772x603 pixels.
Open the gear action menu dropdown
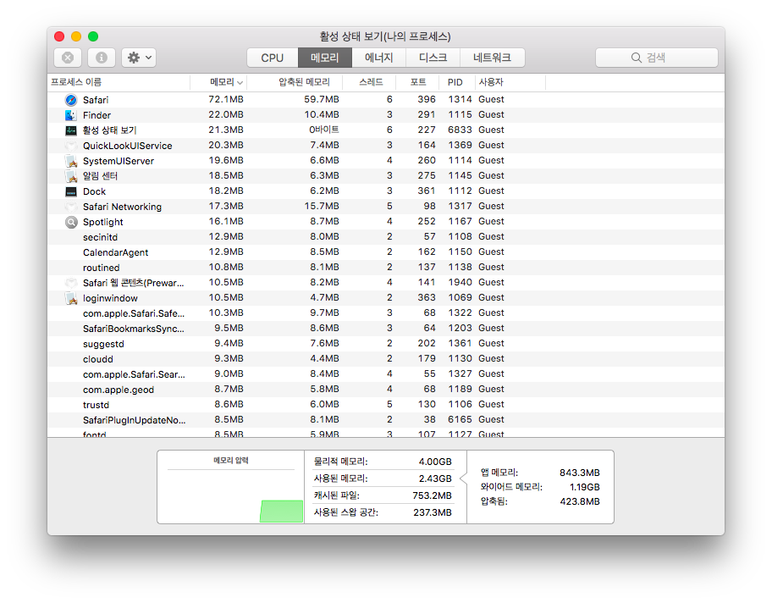[x=140, y=58]
